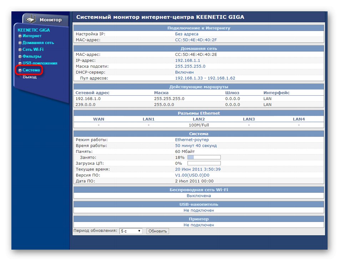Click the 2 Июл 2011 00:00 firmware date
Image resolution: width=339 pixels, height=261 pixels.
pyautogui.click(x=194, y=181)
